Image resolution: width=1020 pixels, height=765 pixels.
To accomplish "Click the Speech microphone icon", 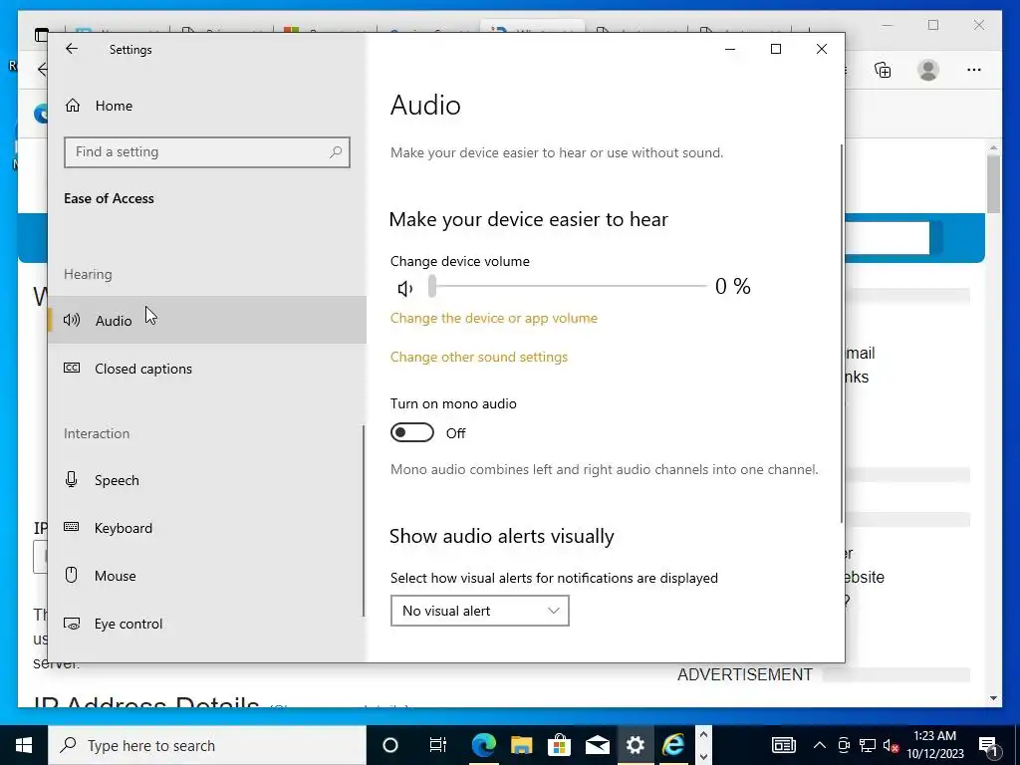I will click(72, 479).
